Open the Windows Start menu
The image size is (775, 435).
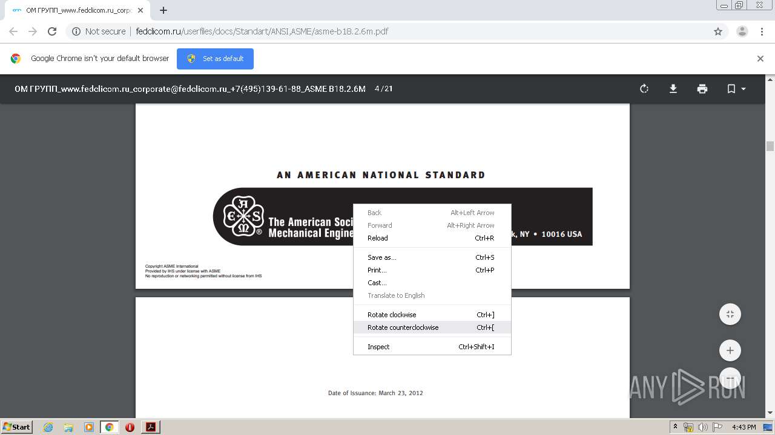pyautogui.click(x=16, y=427)
